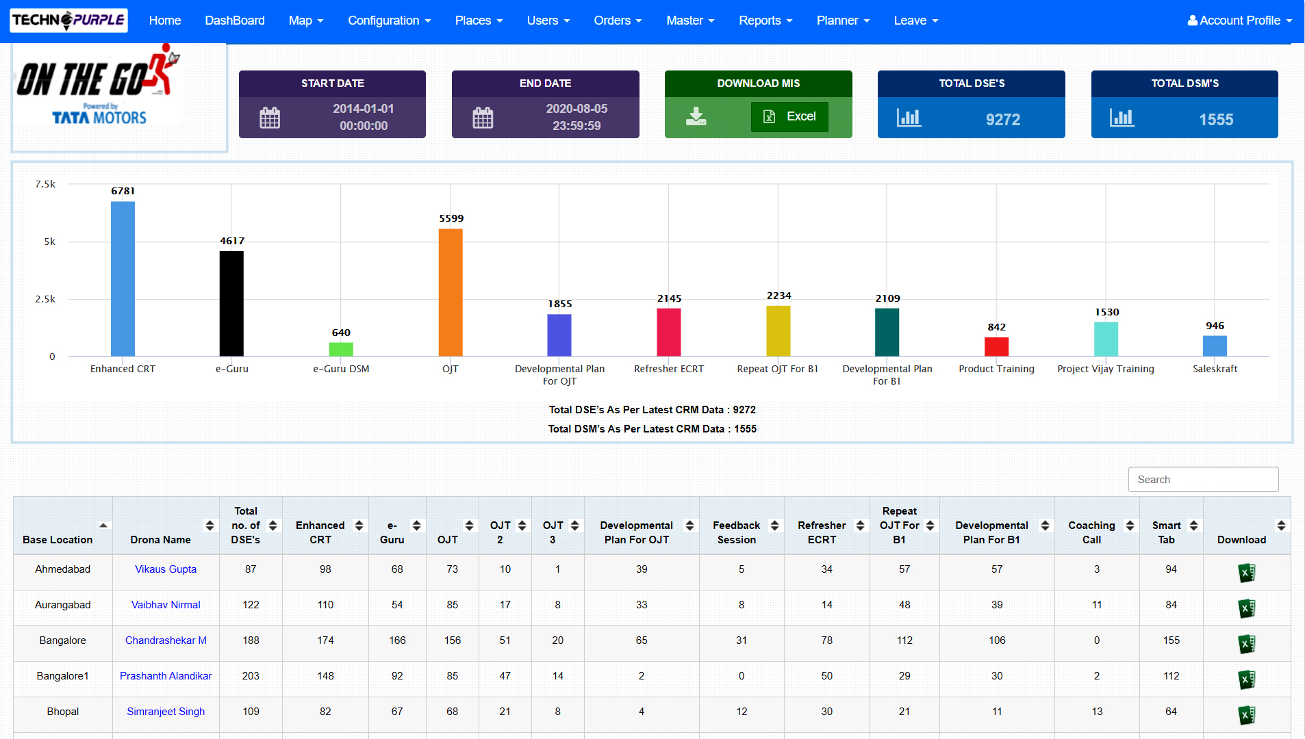Screen dimensions: 1305x739
Task: Sort by Drona Name column
Action: pyautogui.click(x=210, y=526)
